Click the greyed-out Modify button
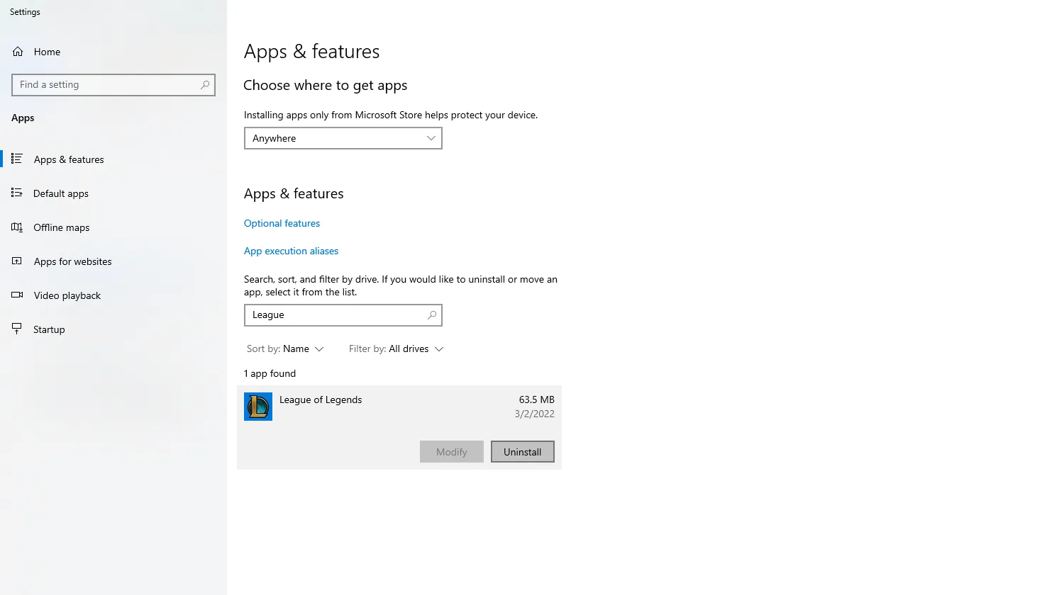The image size is (1059, 595). [x=452, y=452]
